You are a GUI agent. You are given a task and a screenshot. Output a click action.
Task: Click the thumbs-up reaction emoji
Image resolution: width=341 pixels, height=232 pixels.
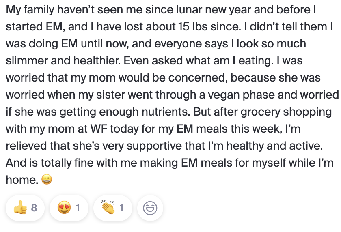20,208
